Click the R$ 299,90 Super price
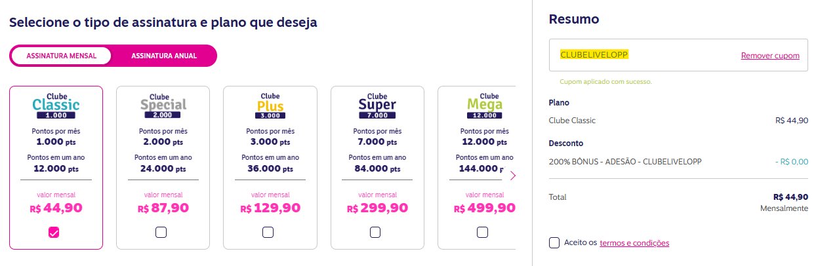Screen dimensions: 818x266 point(377,208)
